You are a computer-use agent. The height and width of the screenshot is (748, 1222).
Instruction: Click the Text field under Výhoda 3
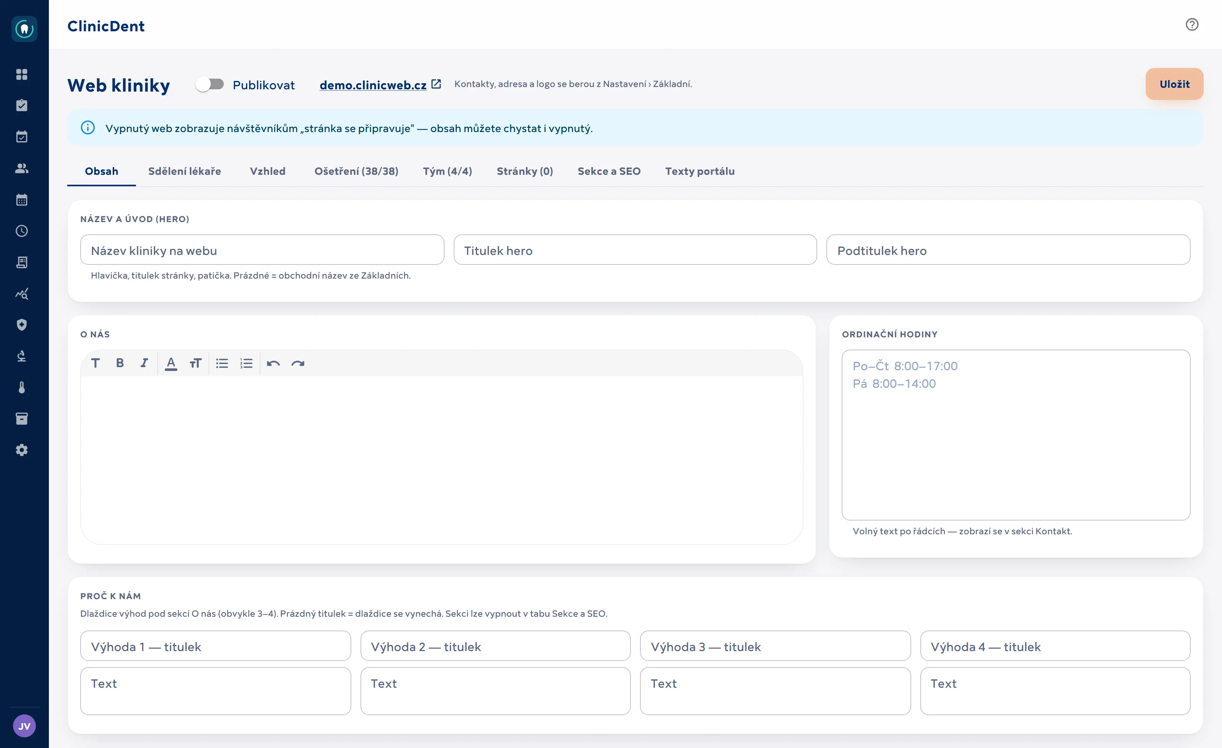coord(775,691)
